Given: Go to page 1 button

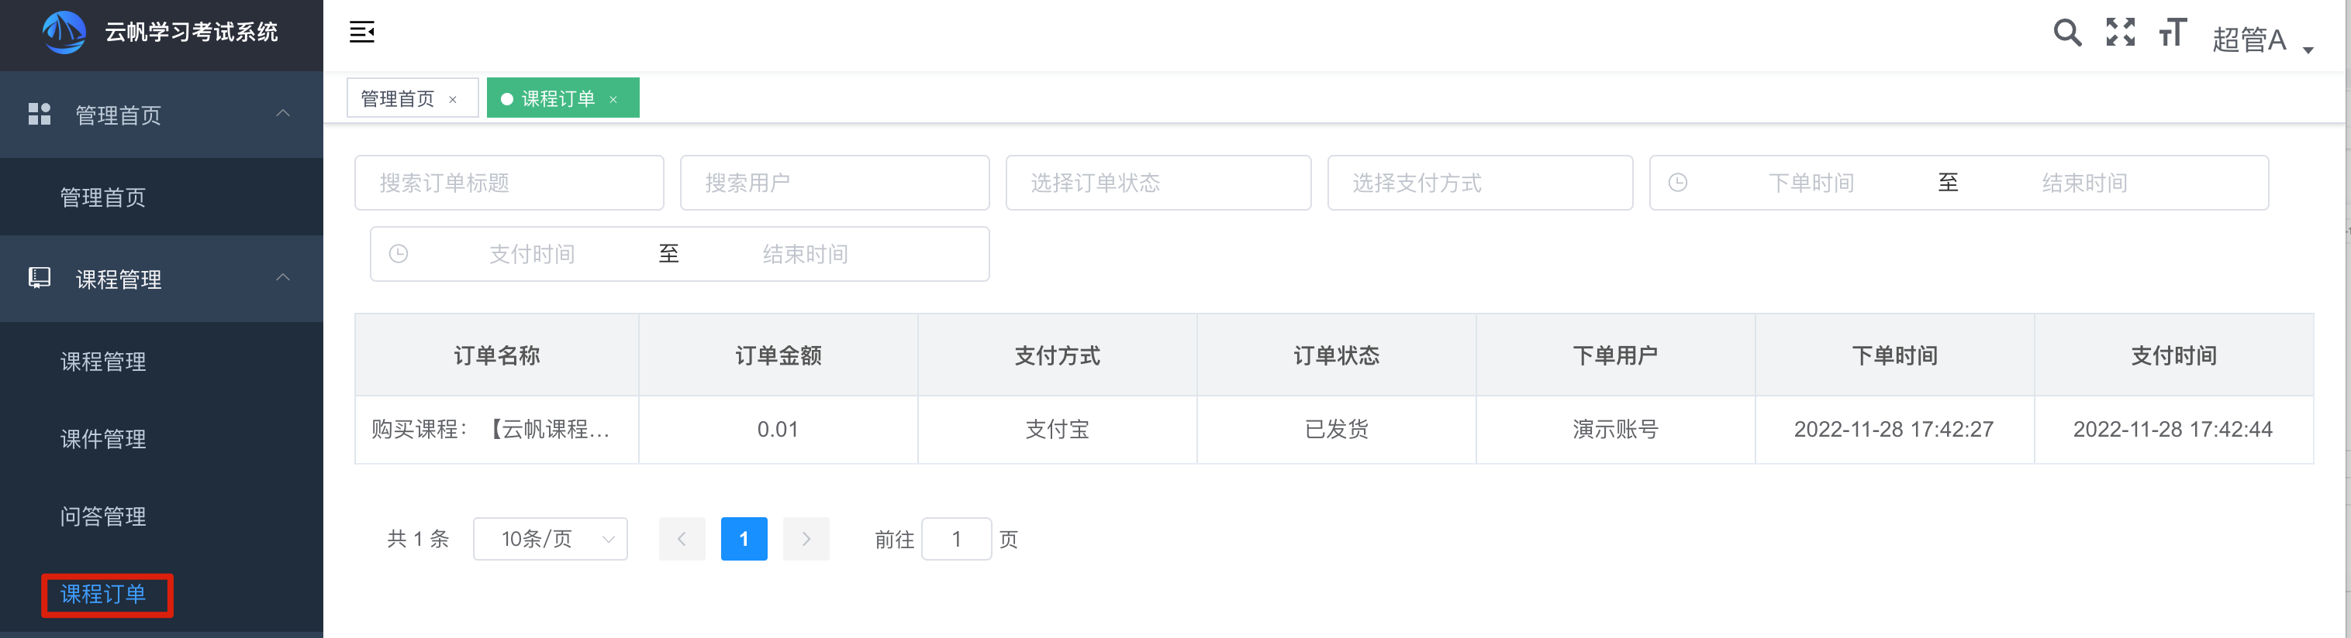Looking at the screenshot, I should (x=744, y=539).
